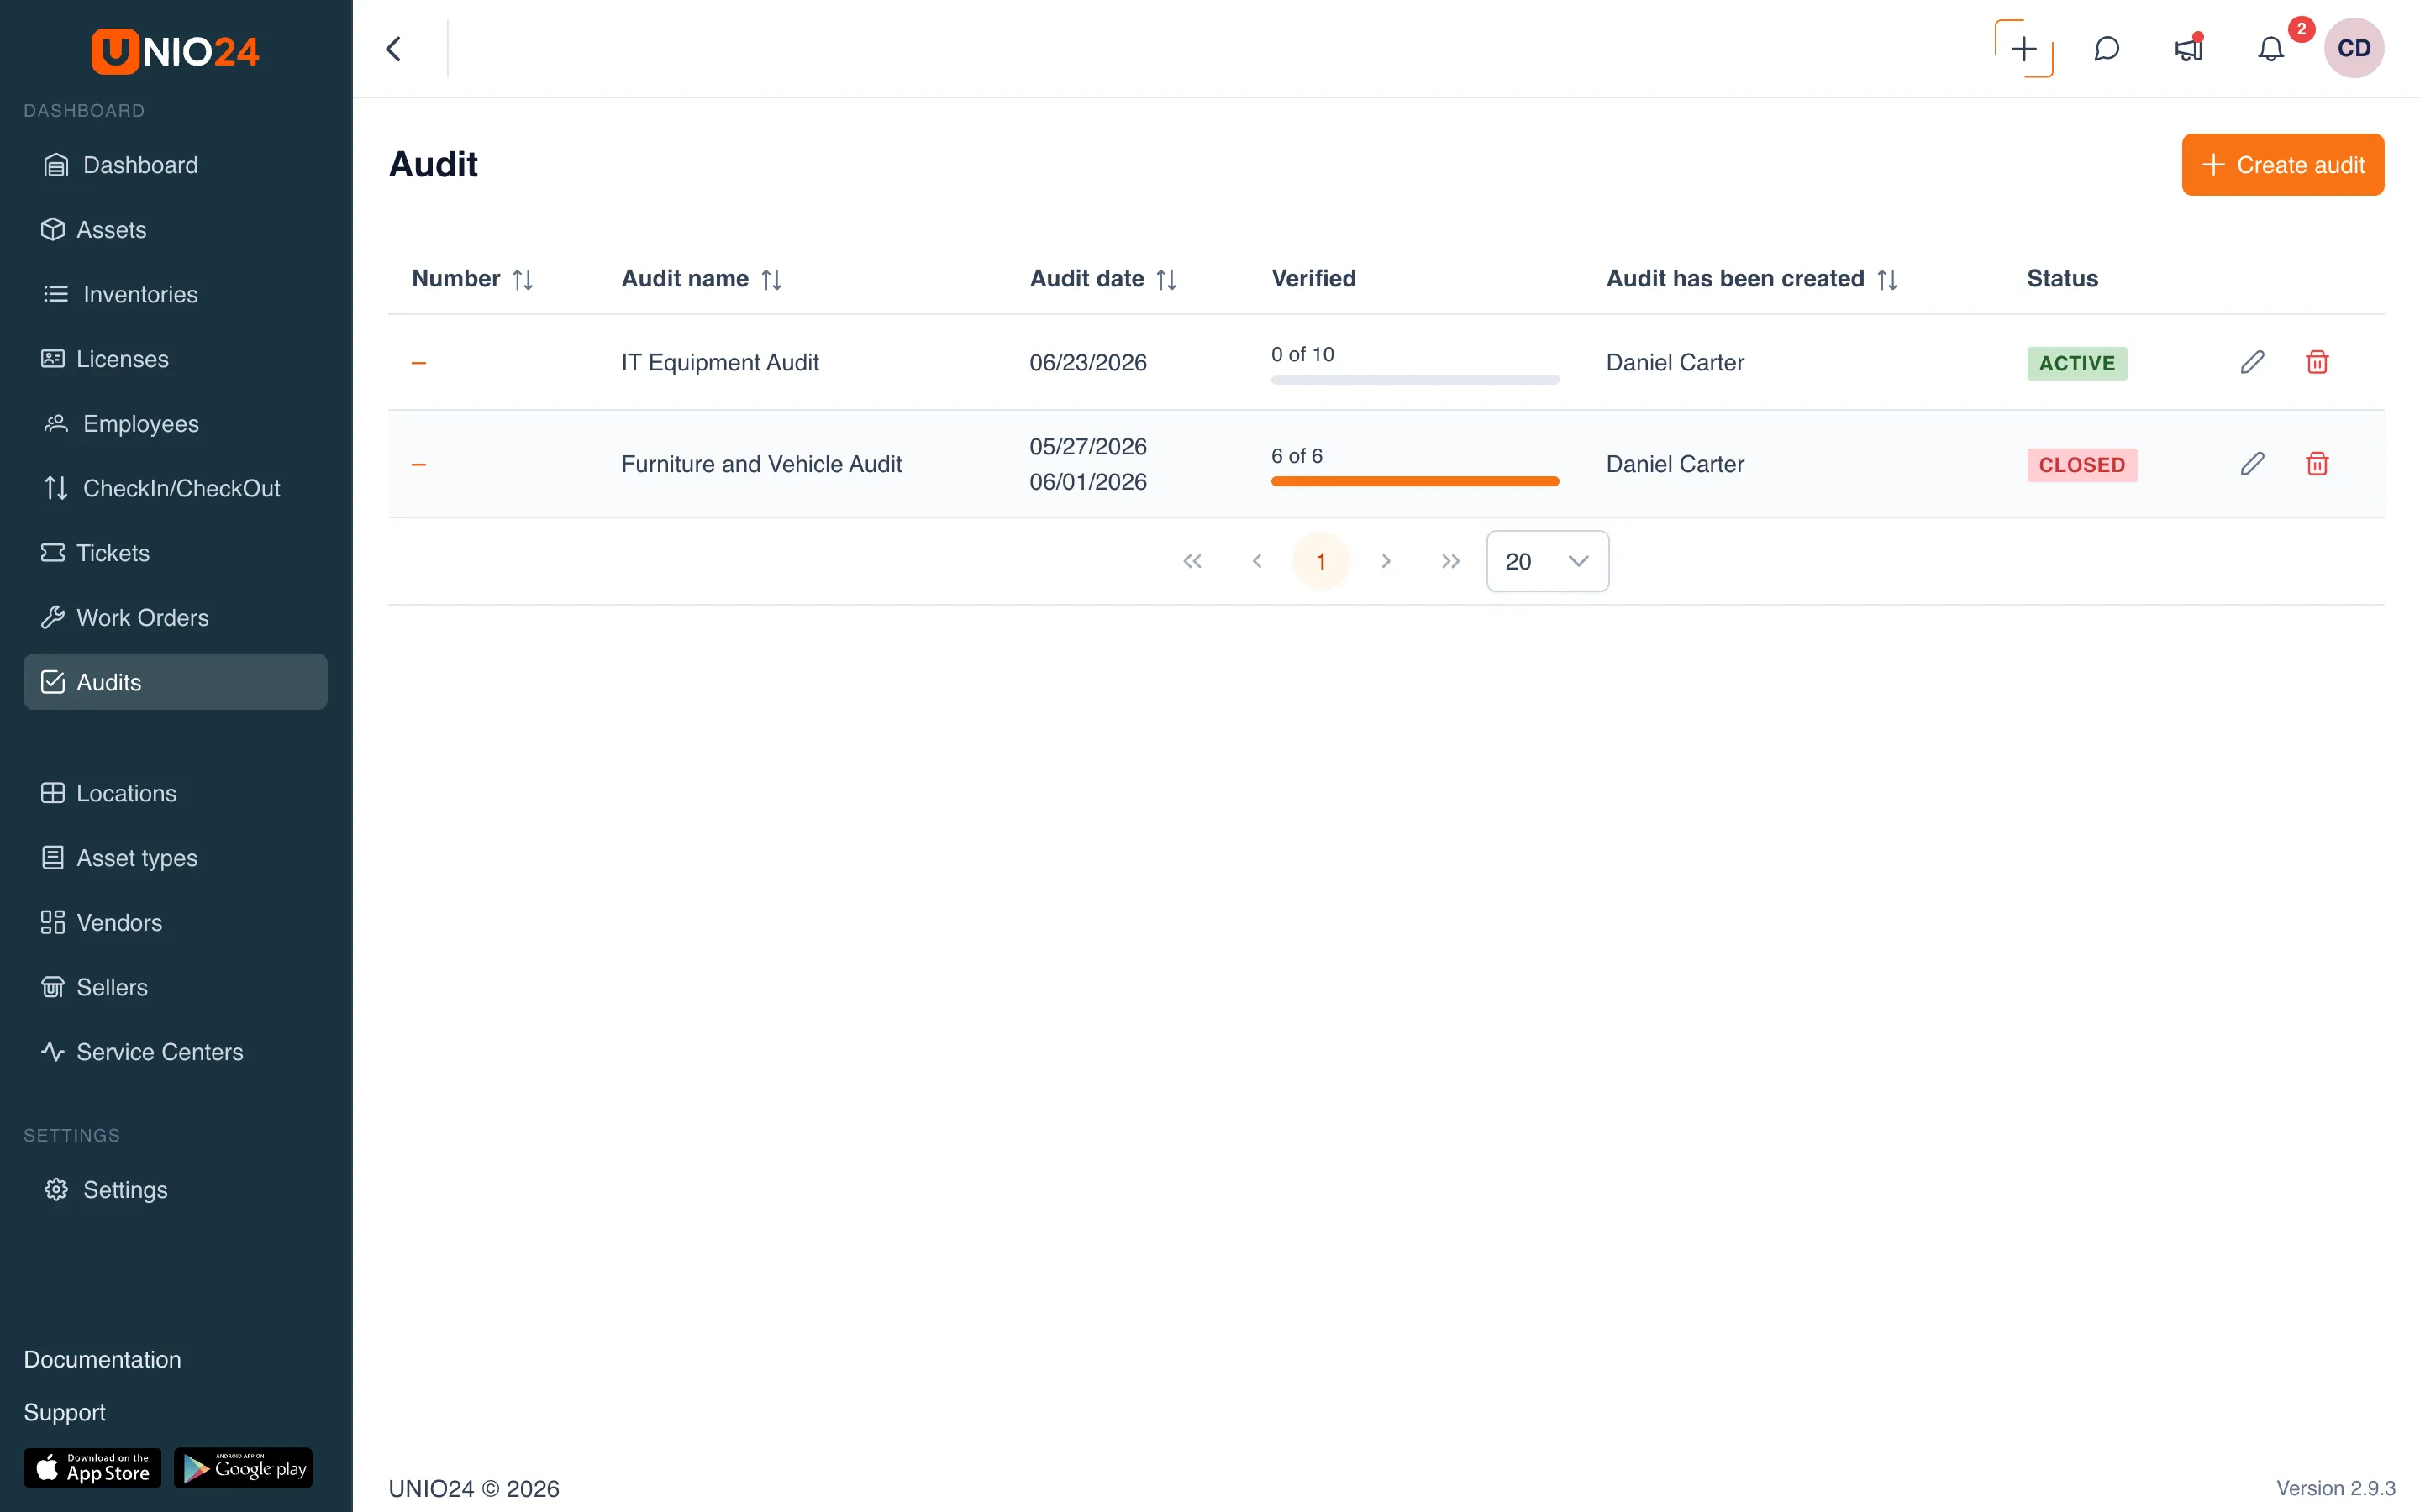The height and width of the screenshot is (1512, 2420).
Task: Open the notifications bell
Action: click(x=2270, y=49)
